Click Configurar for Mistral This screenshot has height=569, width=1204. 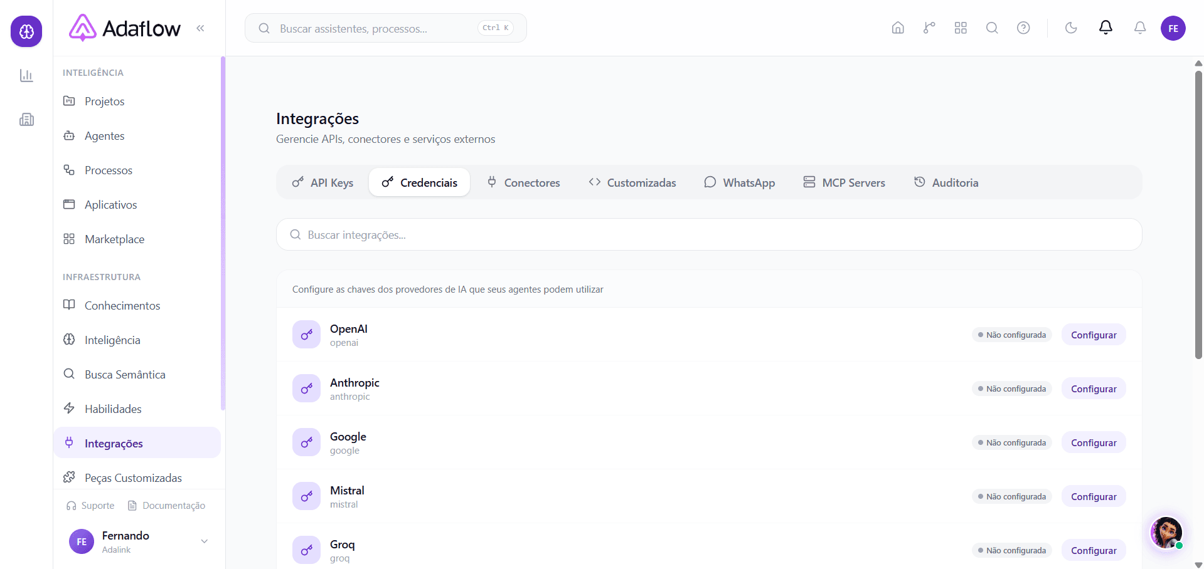pyautogui.click(x=1094, y=496)
